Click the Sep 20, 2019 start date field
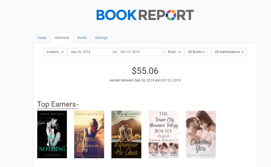Viewport: 271px width, 167px height. pos(90,52)
